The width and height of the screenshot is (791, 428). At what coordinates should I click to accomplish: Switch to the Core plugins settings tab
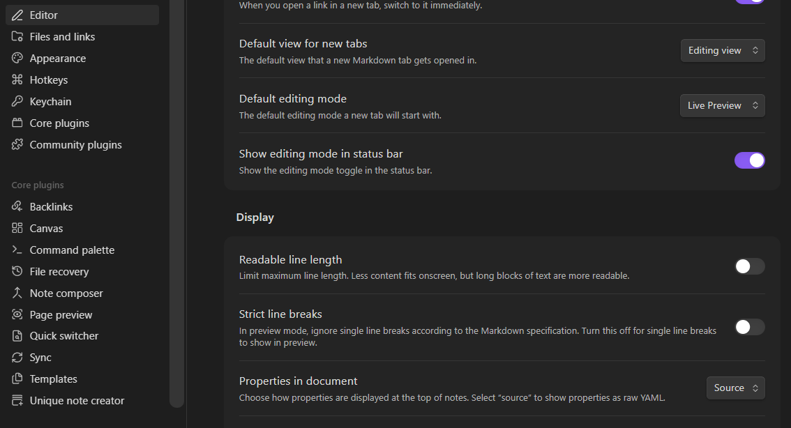[59, 123]
